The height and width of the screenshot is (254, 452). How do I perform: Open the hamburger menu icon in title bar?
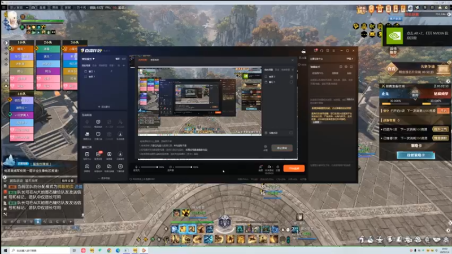tap(334, 50)
